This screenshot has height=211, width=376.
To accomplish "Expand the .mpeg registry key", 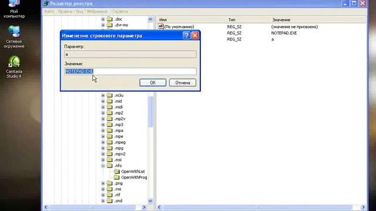I will point(103,142).
